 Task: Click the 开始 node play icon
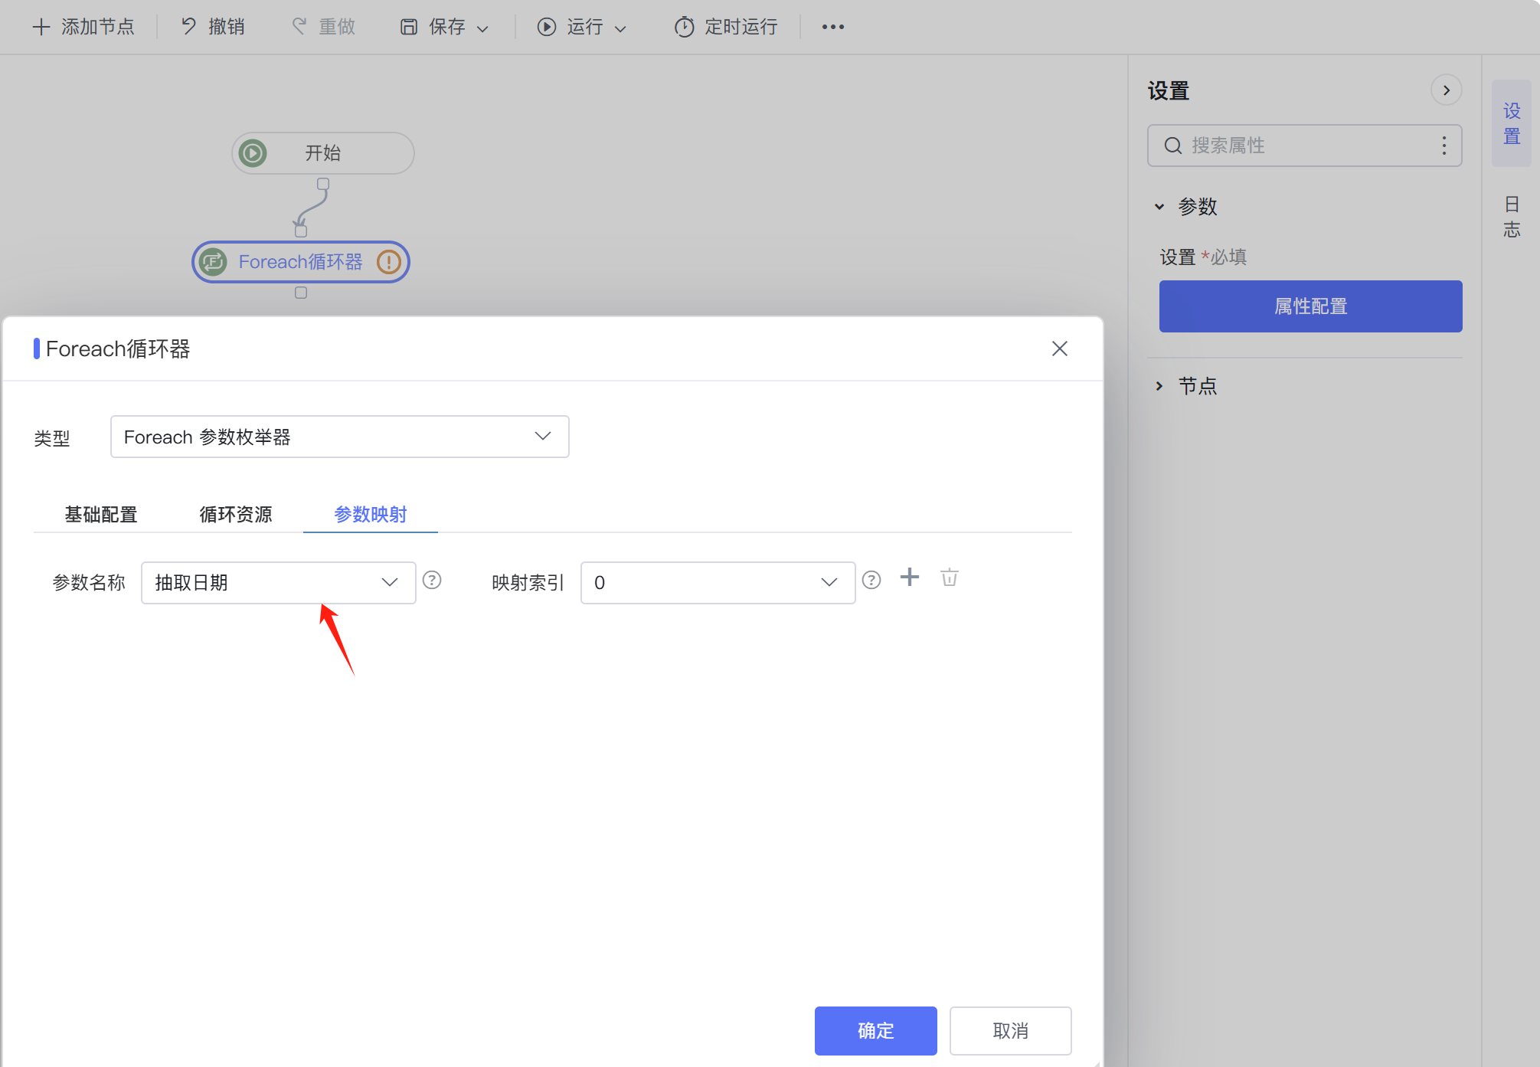click(253, 153)
